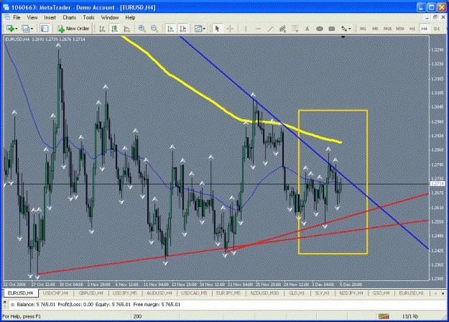Select the Fibonacci Retracement tool

[x=295, y=28]
